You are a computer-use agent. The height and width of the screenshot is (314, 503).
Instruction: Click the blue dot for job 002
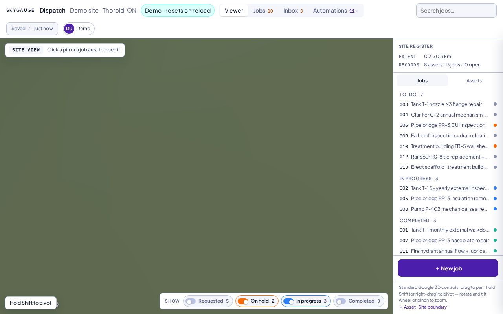[x=495, y=188]
